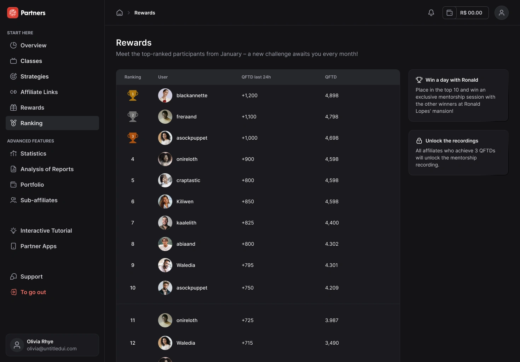This screenshot has width=520, height=362.
Task: Click the silver second-place trophy
Action: pos(133,117)
